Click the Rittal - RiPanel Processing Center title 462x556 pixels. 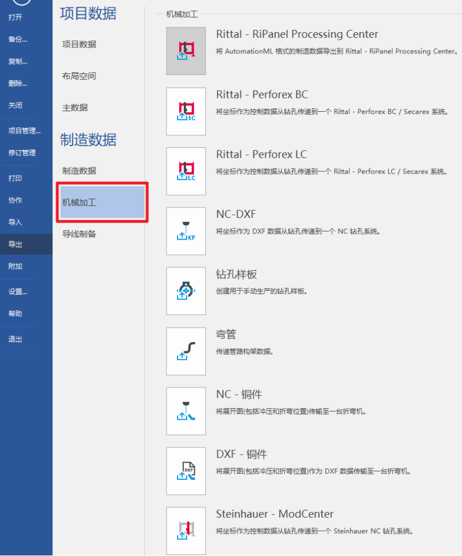297,34
